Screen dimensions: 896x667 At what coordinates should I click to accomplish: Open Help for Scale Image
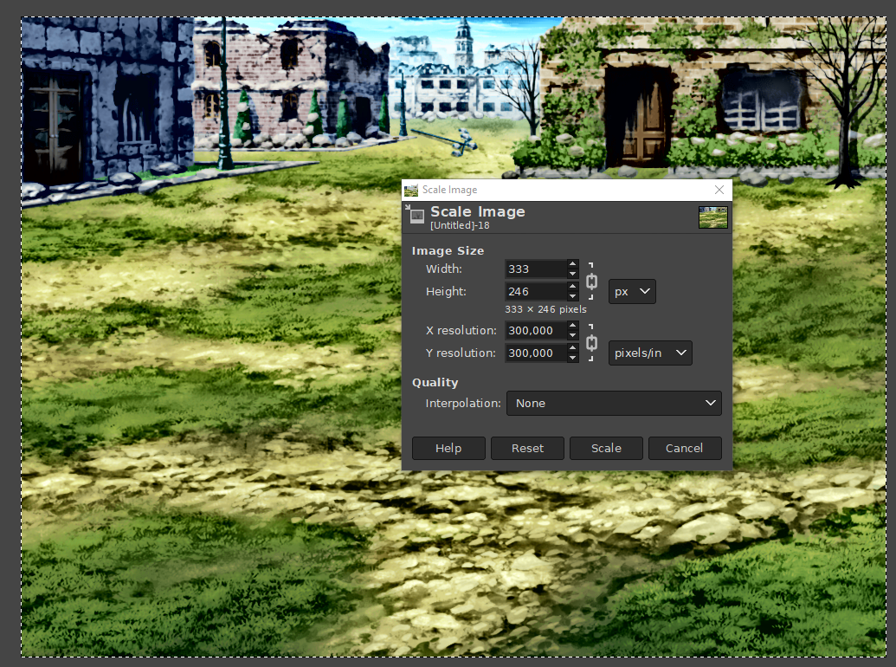tap(448, 448)
